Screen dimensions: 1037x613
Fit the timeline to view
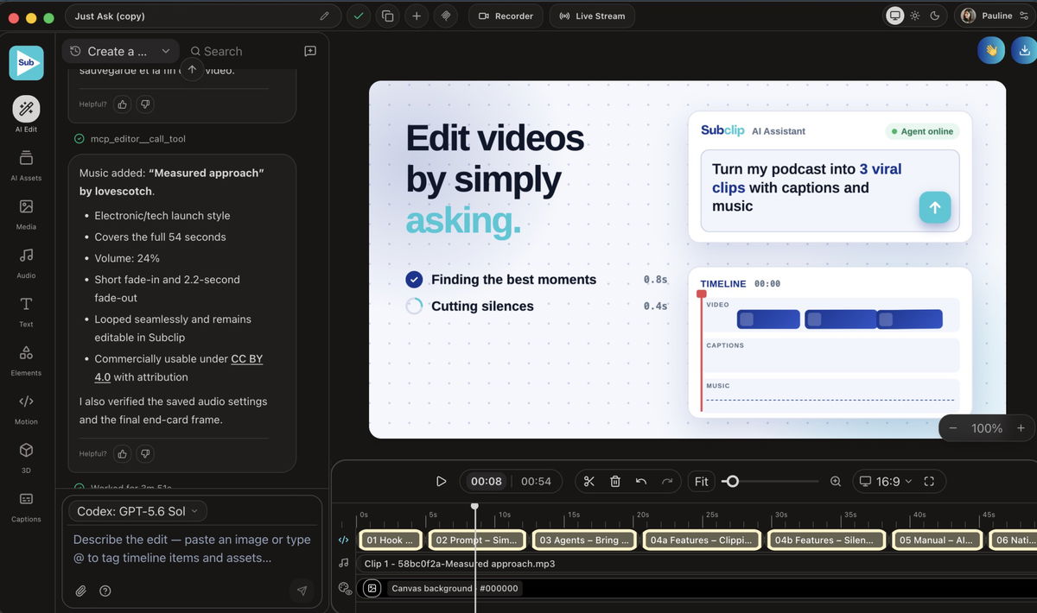pyautogui.click(x=701, y=481)
